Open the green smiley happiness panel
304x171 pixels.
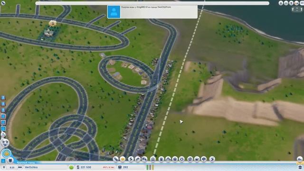[x=71, y=167]
